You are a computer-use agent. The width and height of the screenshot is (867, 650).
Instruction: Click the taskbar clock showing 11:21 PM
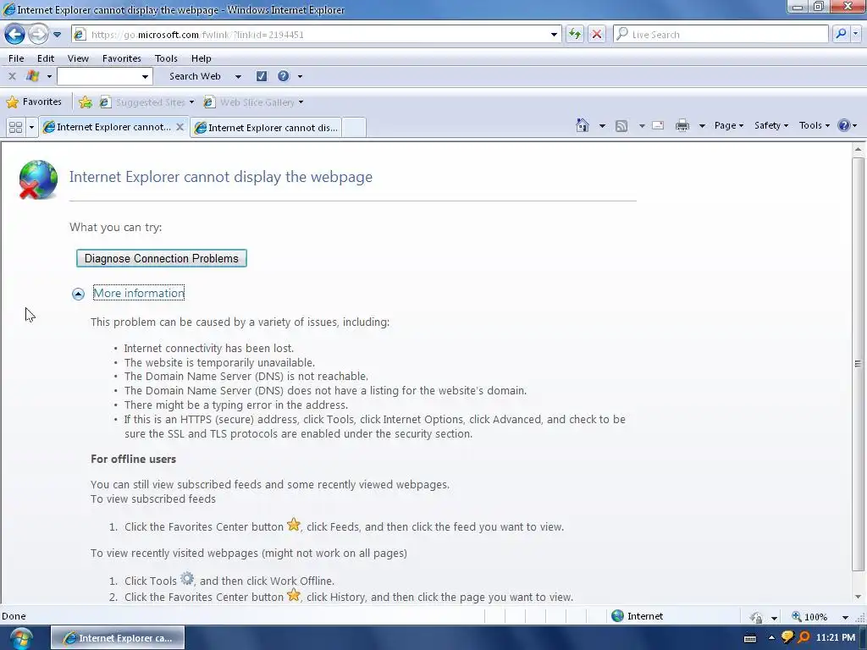[x=836, y=637]
